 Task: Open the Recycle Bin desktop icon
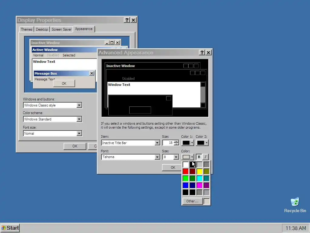click(x=295, y=205)
